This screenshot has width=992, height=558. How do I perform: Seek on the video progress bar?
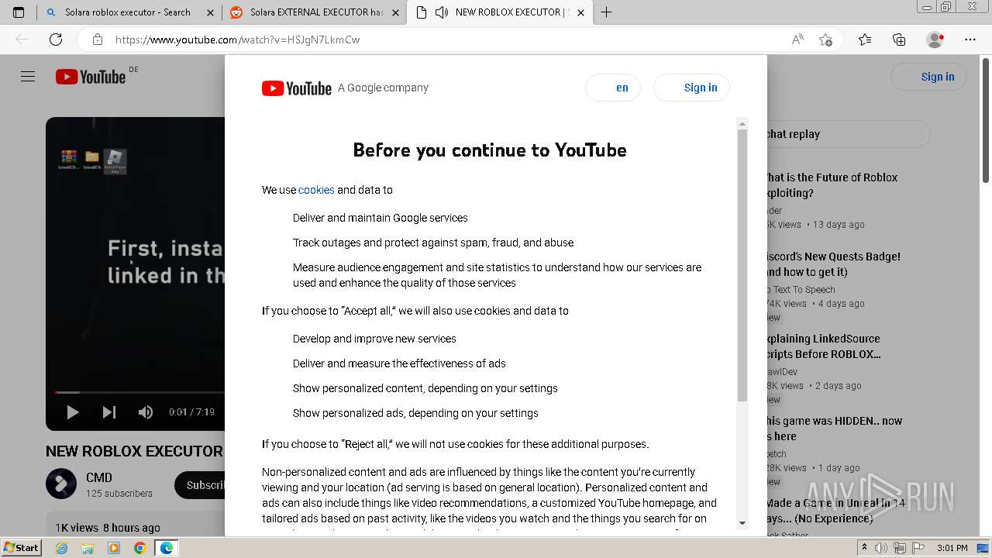139,392
